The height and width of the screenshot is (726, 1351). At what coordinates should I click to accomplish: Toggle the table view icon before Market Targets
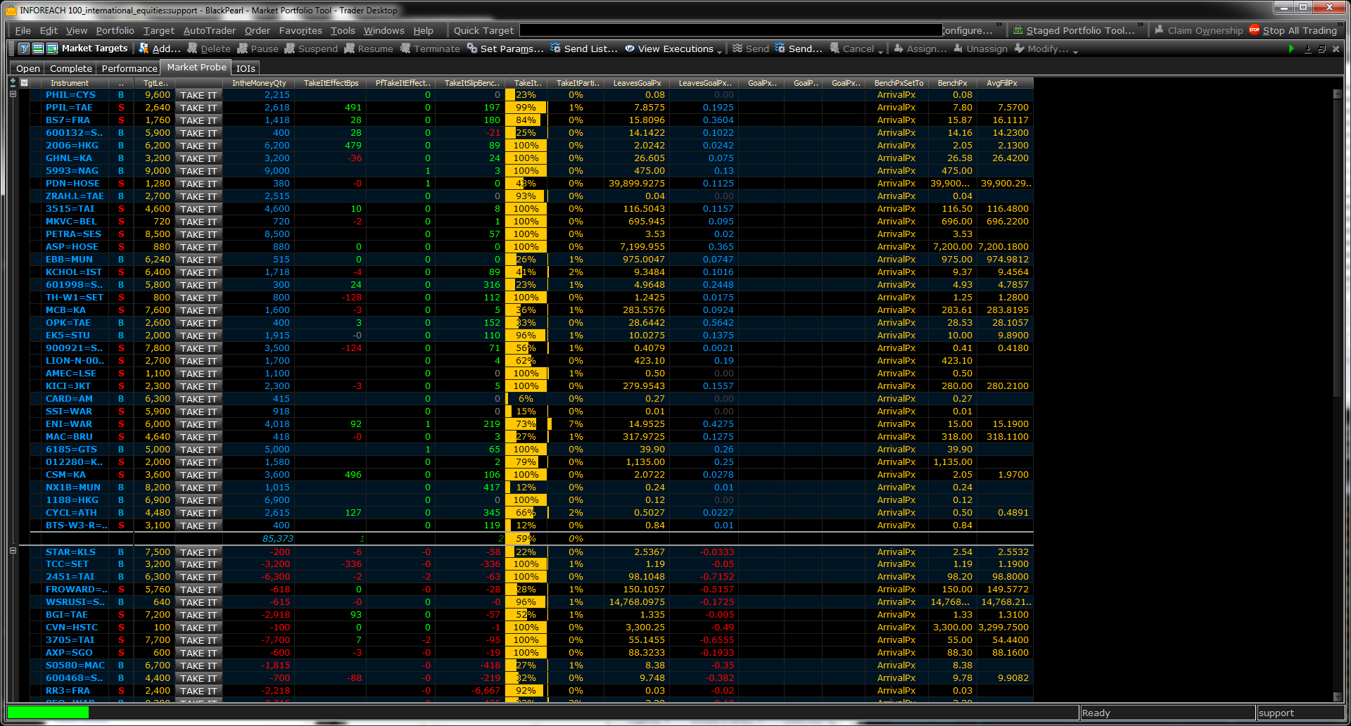pyautogui.click(x=52, y=49)
